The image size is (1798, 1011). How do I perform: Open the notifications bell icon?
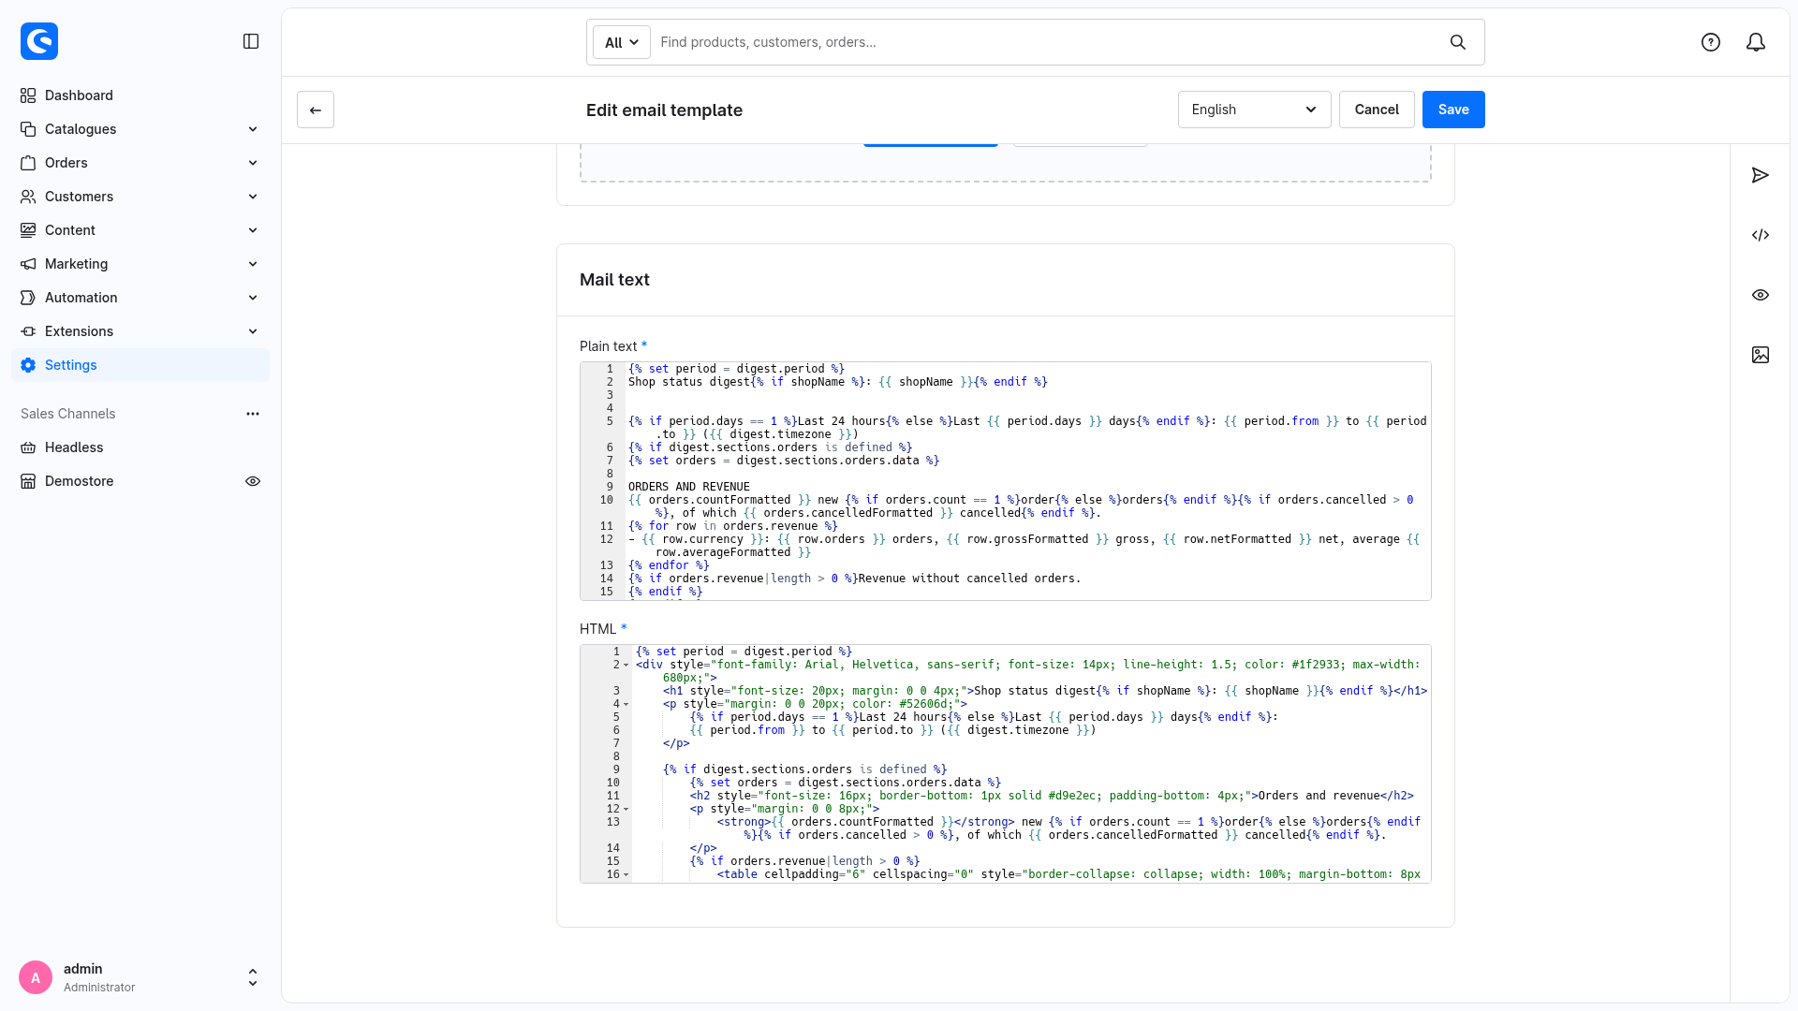1756,42
